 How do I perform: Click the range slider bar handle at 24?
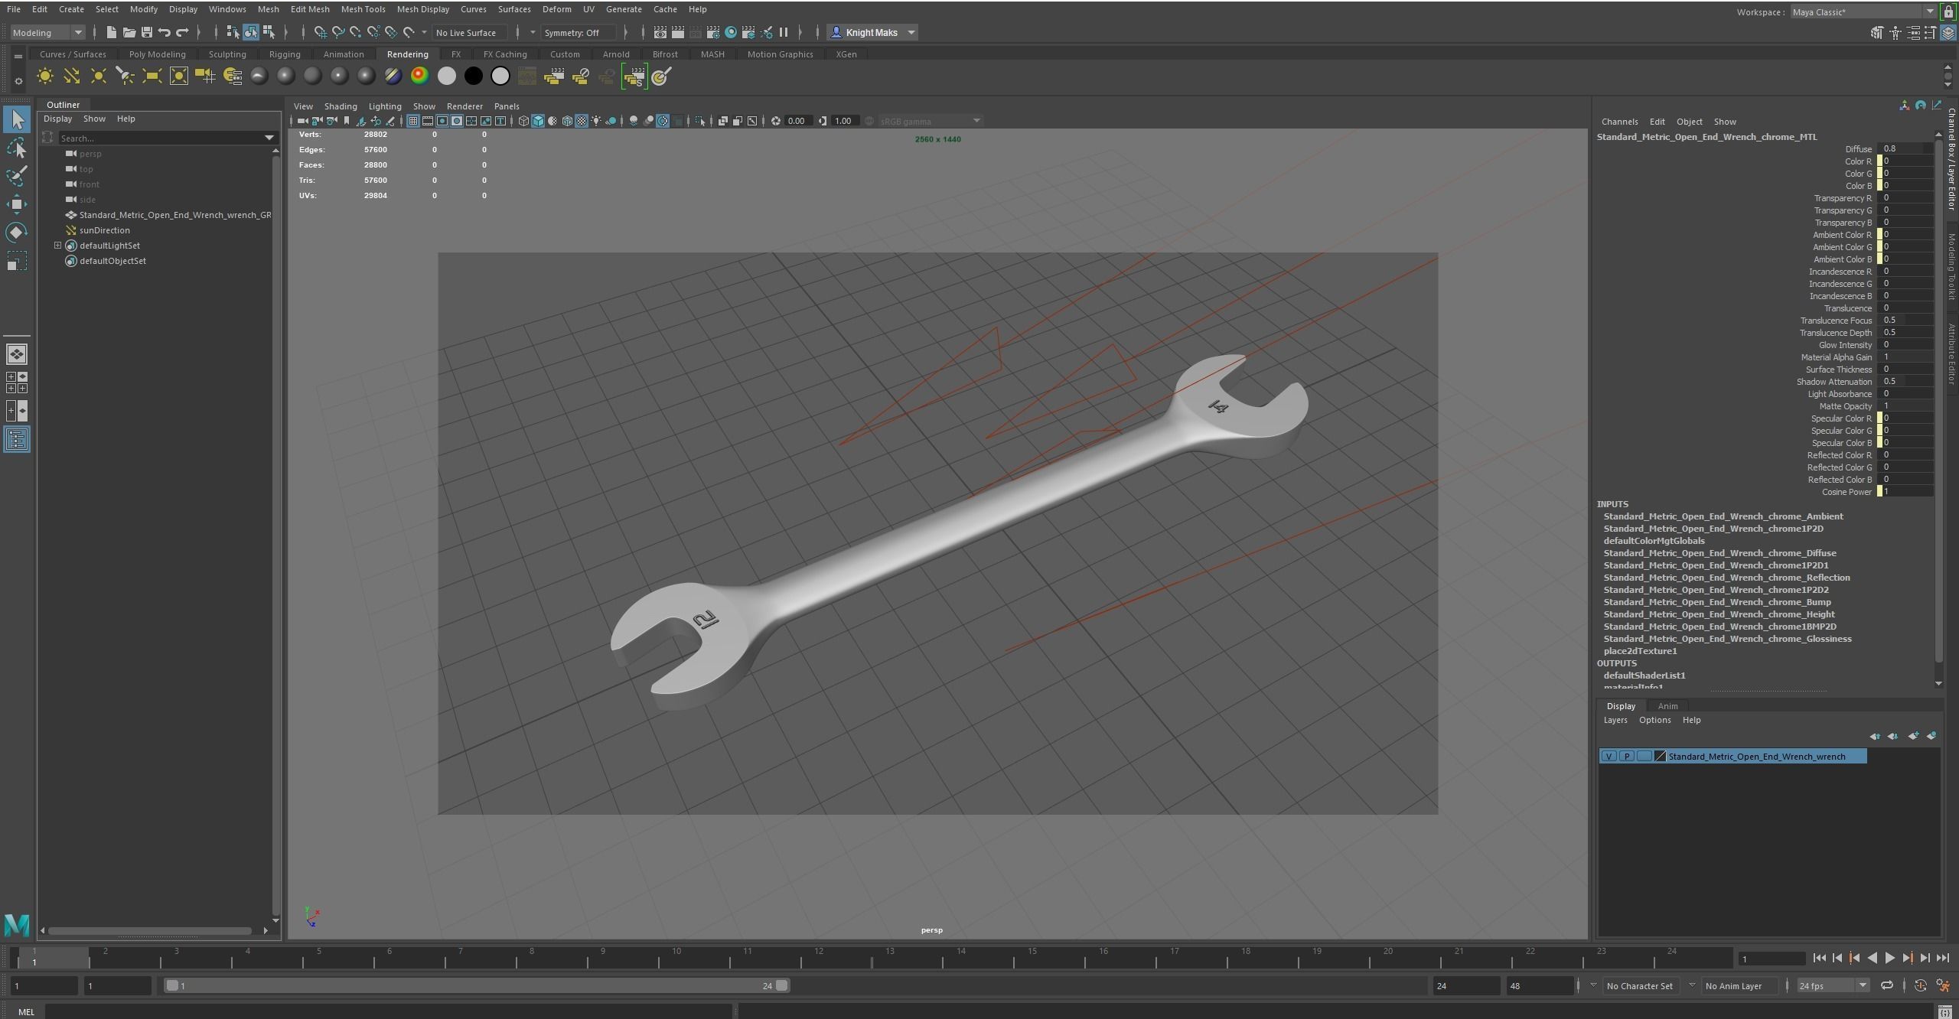tap(781, 985)
